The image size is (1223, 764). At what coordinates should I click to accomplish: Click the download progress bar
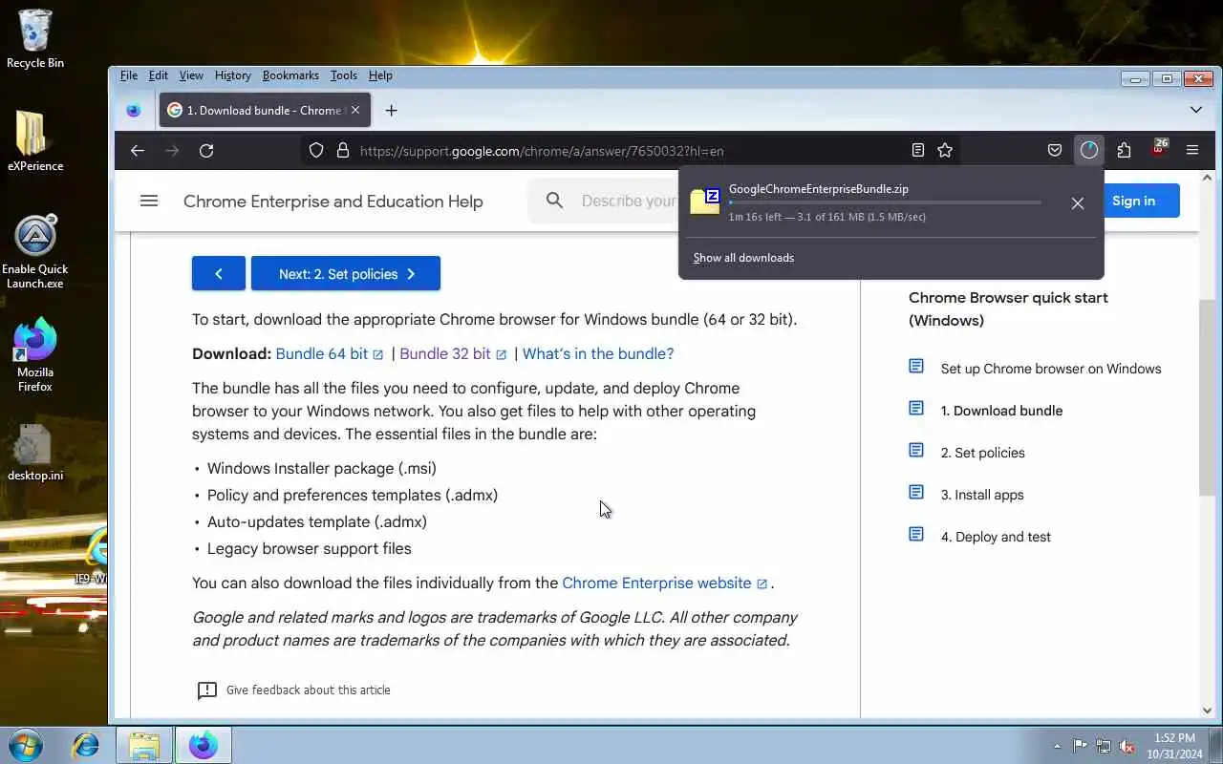[885, 203]
